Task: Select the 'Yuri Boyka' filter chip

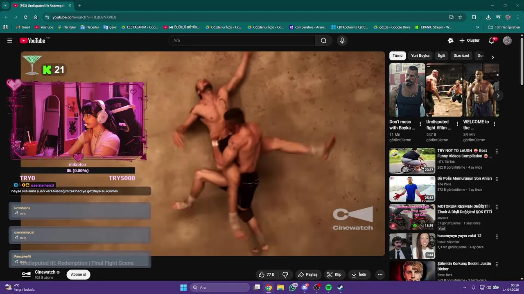Action: (x=420, y=56)
